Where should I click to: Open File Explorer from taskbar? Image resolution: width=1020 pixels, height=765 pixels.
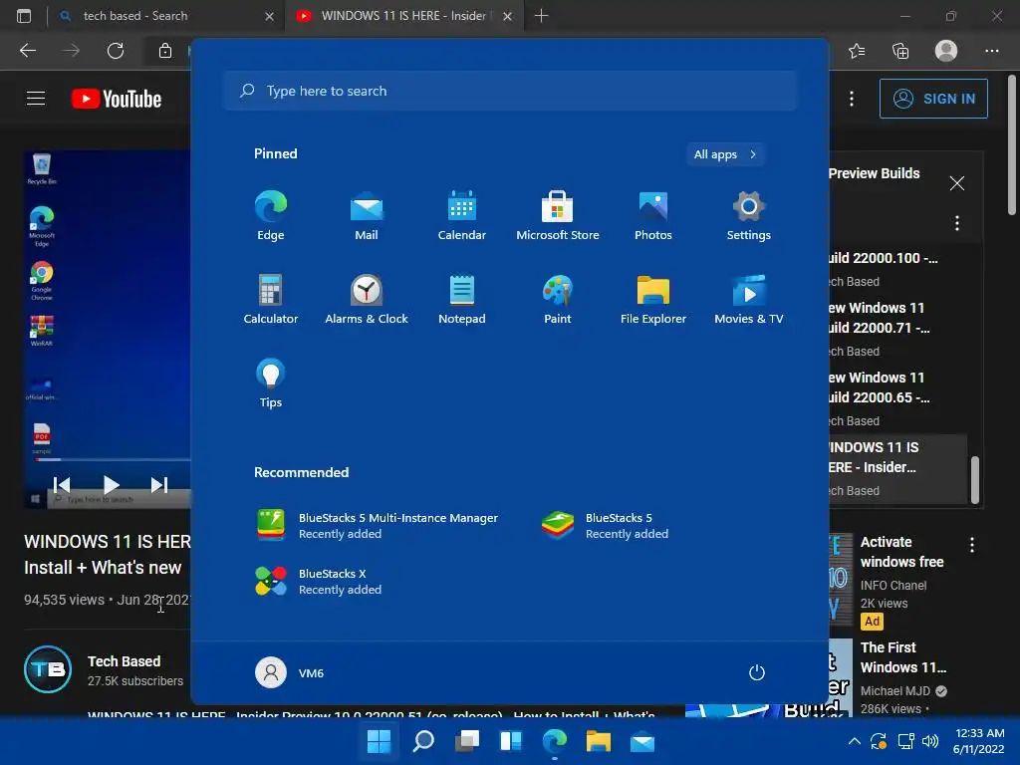(x=599, y=741)
